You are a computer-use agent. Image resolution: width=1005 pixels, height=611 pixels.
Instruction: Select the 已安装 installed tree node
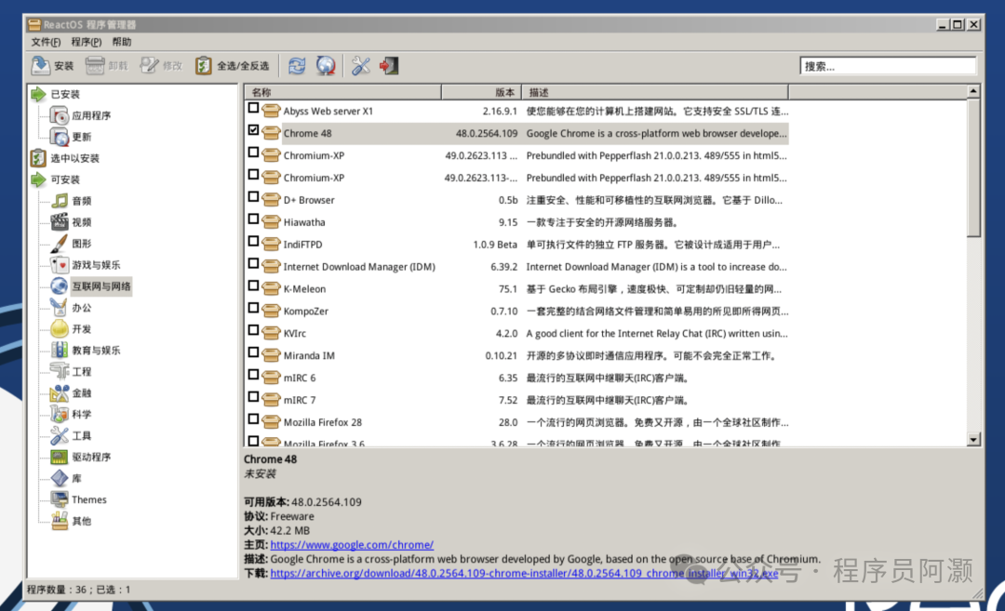point(65,94)
